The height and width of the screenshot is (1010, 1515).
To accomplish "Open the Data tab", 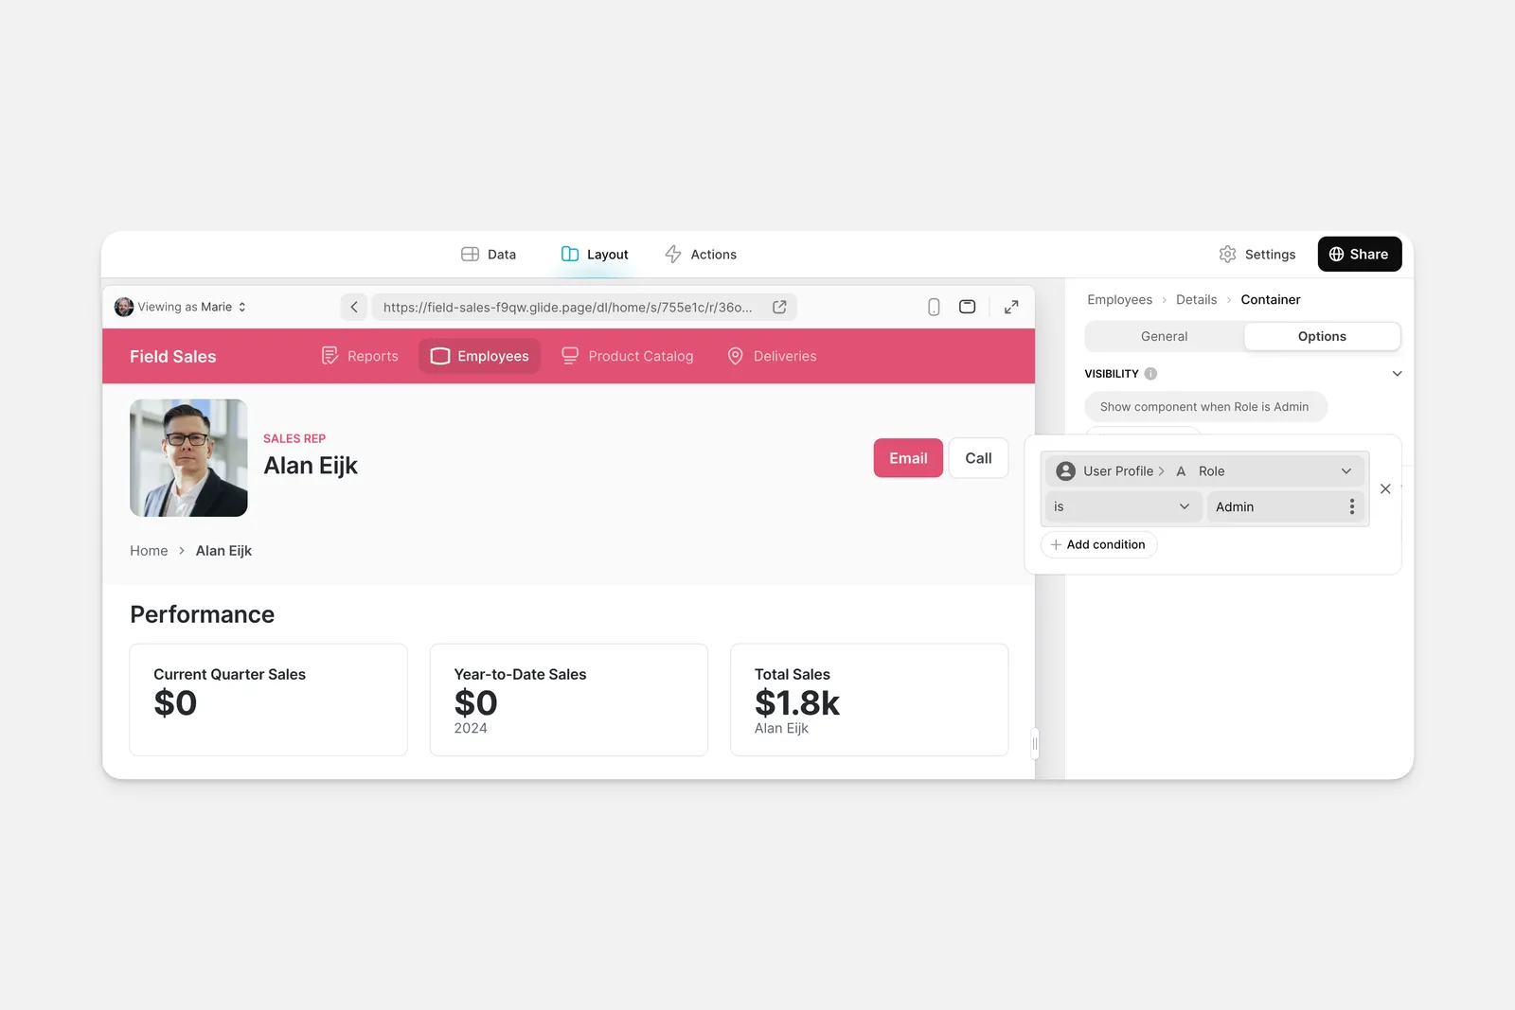I will pos(489,254).
